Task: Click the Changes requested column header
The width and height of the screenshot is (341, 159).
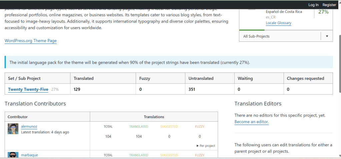Action: 308,78
